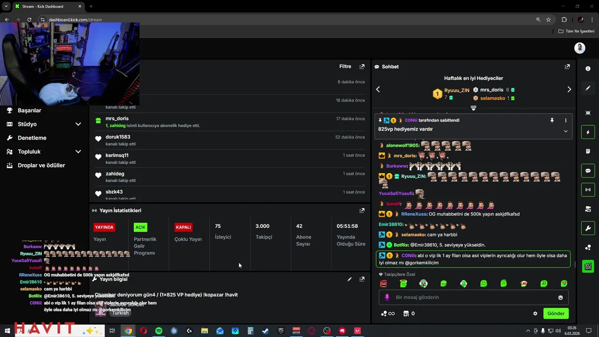Toggle the green clapperboard sidebar widget

(588, 266)
